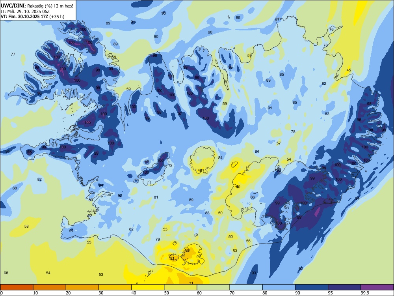
Task: Click the 90–95 dark blue legend swatch
Action: 312,287
